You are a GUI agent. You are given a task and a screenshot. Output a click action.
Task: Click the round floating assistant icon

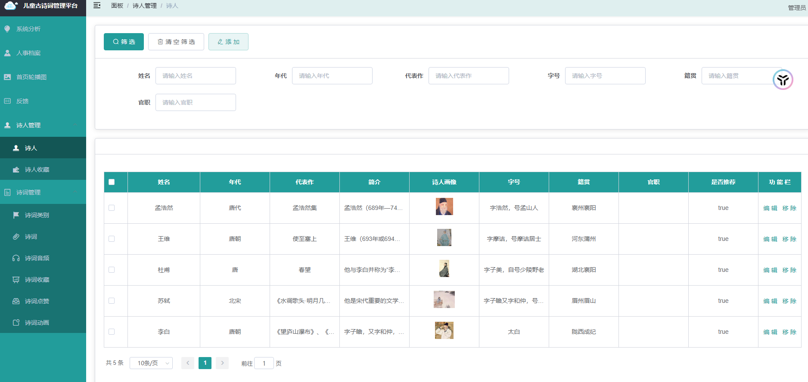pyautogui.click(x=783, y=80)
